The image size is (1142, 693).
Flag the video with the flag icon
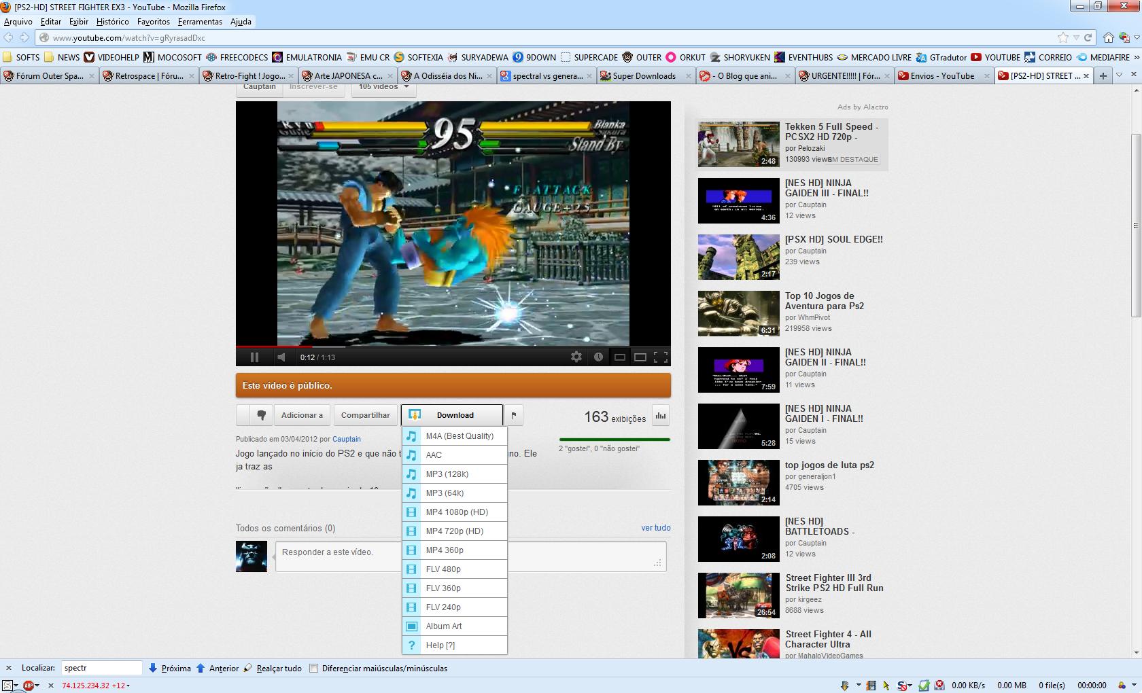pyautogui.click(x=514, y=415)
